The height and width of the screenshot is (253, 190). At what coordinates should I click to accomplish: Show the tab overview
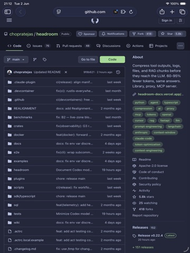click(182, 12)
